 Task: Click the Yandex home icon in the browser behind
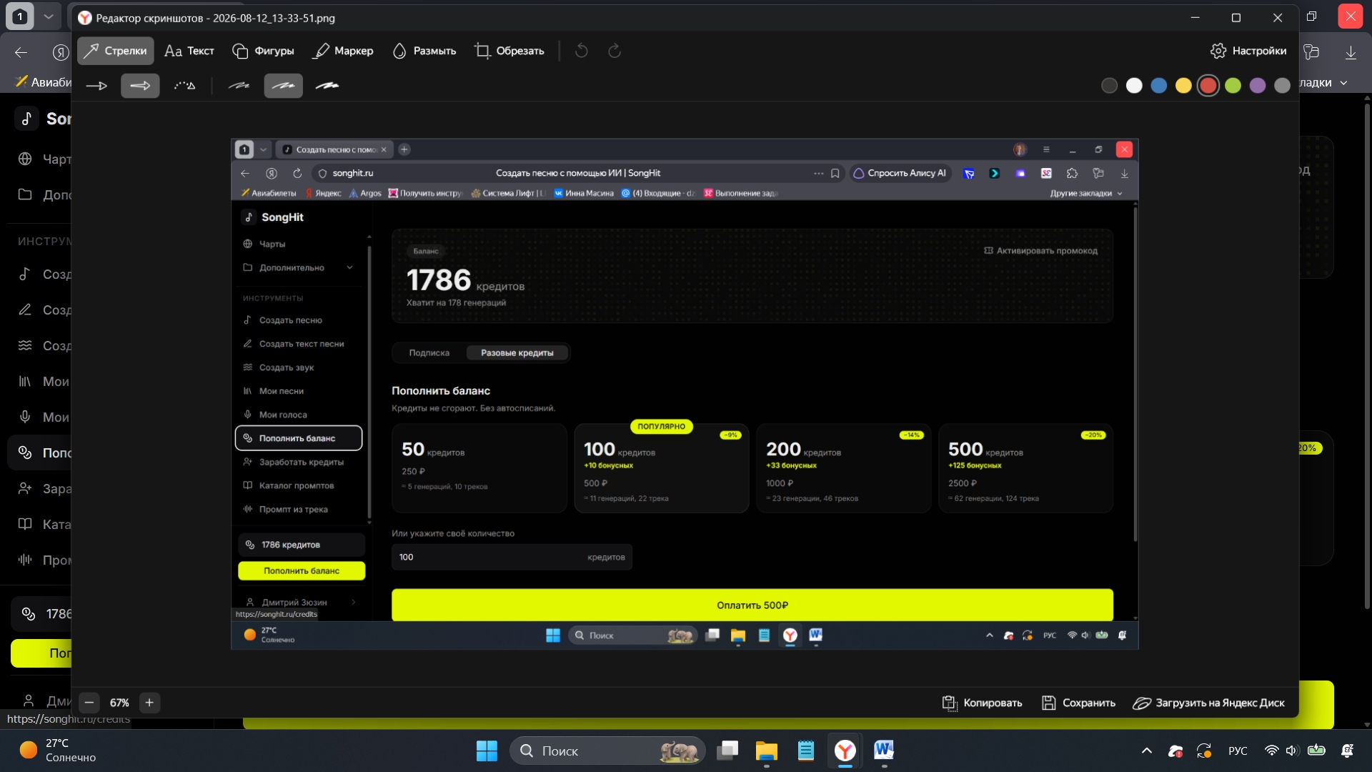[x=61, y=52]
